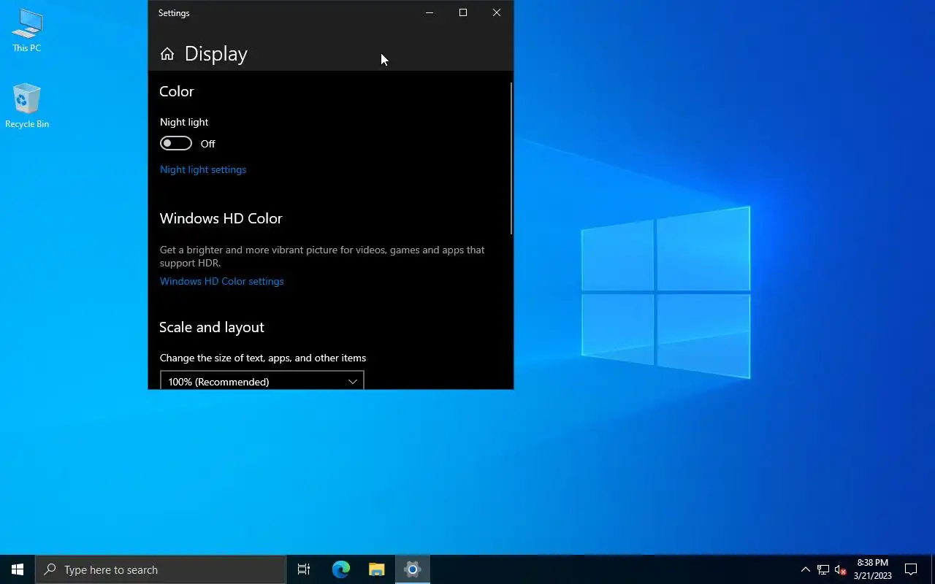Open Windows HD Color settings link
This screenshot has height=584, width=935.
(x=222, y=281)
